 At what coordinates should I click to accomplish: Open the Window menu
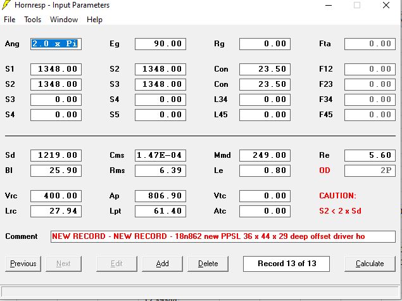pyautogui.click(x=64, y=20)
